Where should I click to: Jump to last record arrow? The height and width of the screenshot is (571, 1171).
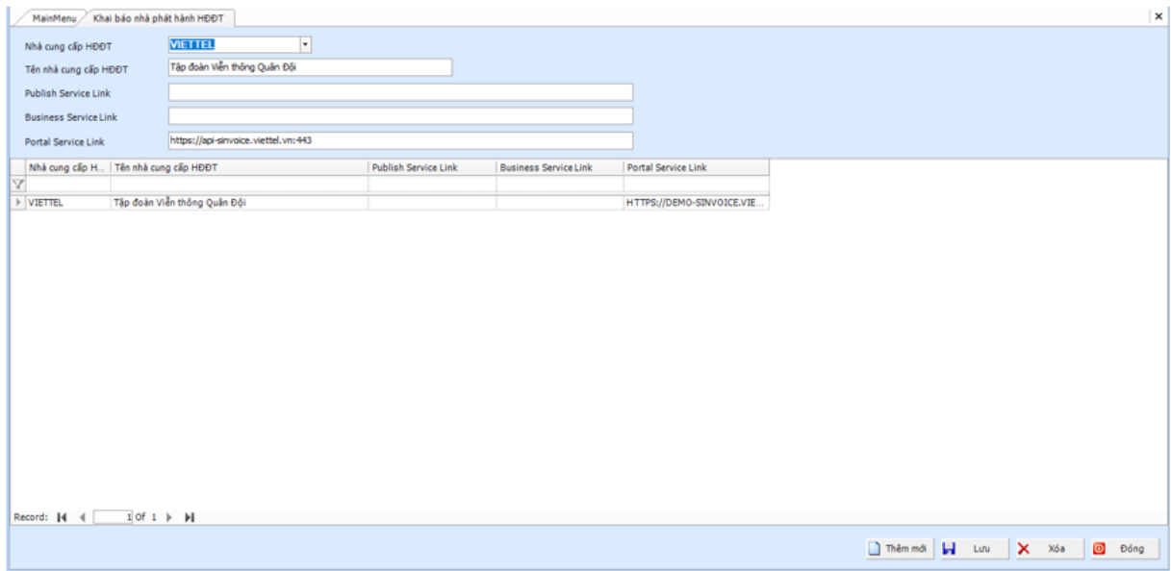[190, 517]
